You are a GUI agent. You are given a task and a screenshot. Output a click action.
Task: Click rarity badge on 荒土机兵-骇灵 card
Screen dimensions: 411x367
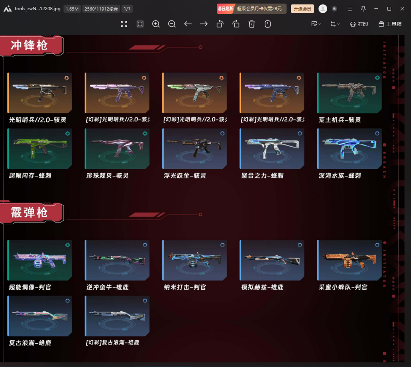pyautogui.click(x=377, y=78)
